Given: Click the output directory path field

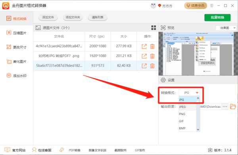Looking at the screenshot, I should click(x=211, y=107).
